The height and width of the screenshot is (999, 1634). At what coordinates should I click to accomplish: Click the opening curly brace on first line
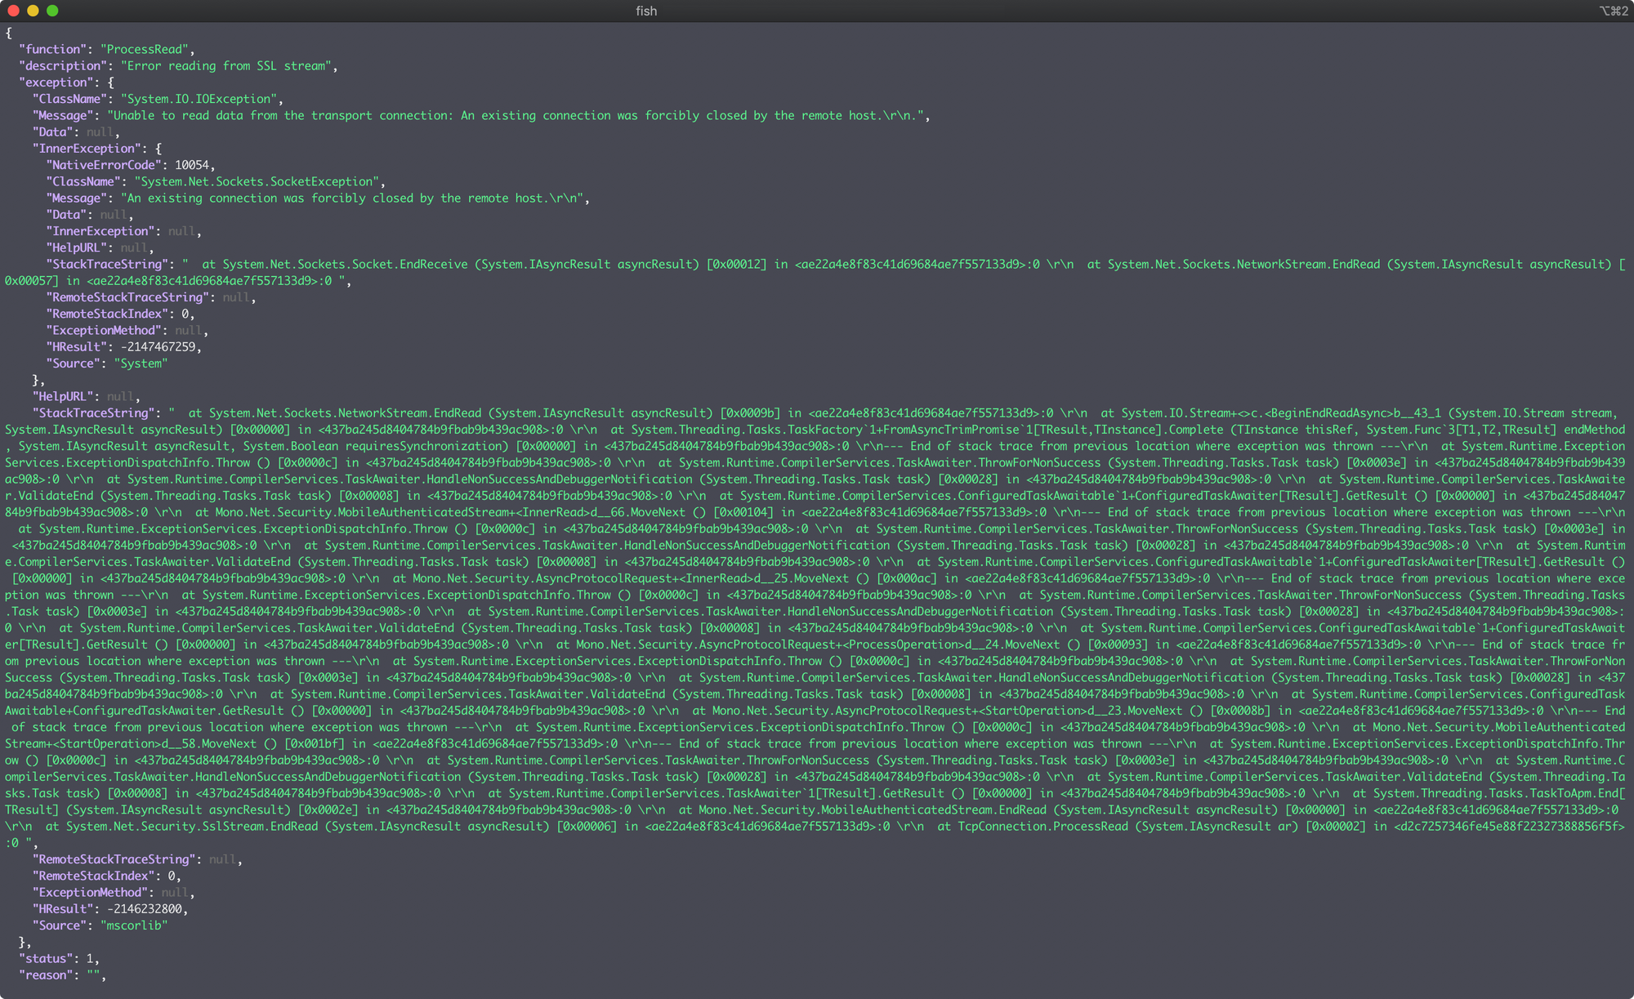pyautogui.click(x=8, y=33)
